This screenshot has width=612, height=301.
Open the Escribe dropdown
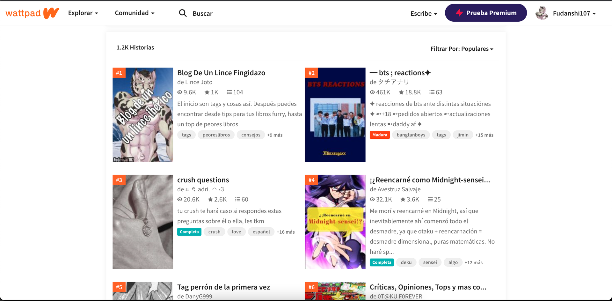tap(424, 13)
